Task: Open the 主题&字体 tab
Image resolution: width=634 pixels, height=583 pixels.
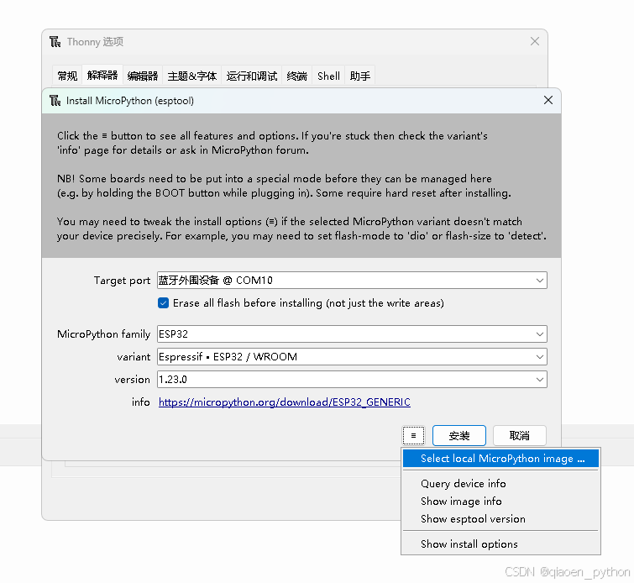Action: coord(192,76)
